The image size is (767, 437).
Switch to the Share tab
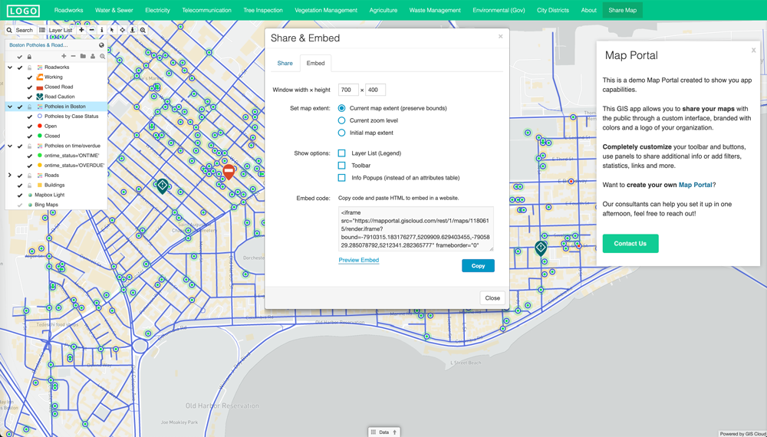pos(285,63)
